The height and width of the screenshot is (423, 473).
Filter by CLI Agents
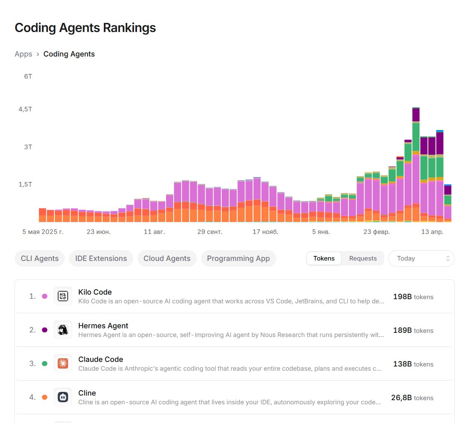click(x=39, y=258)
